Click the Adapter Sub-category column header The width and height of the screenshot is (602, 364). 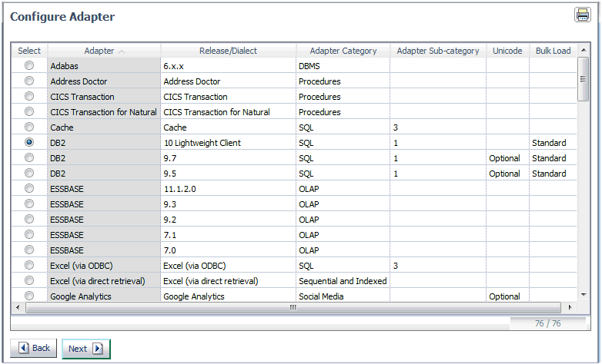tap(438, 51)
